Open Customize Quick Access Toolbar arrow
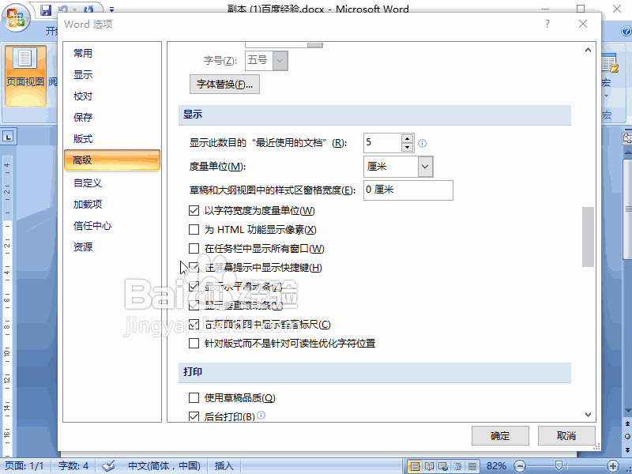Viewport: 632px width, 474px height. (x=111, y=9)
